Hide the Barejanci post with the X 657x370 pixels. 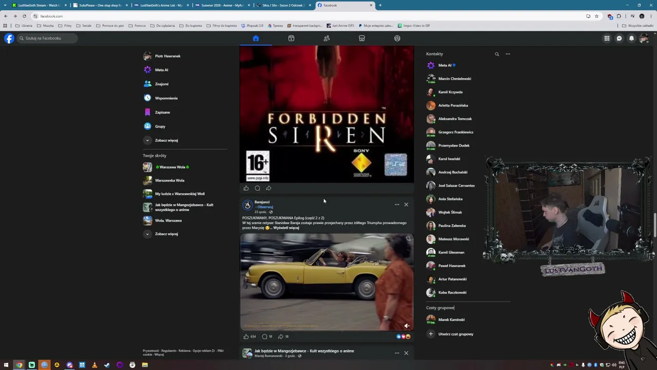point(406,205)
